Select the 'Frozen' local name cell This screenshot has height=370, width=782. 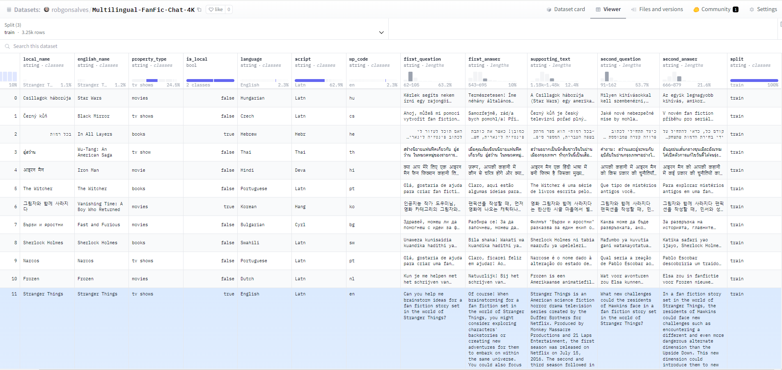[x=47, y=279]
